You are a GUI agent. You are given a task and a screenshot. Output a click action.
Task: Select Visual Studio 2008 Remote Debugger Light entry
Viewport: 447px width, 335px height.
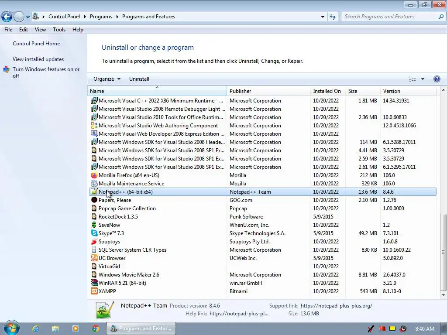(x=263, y=109)
